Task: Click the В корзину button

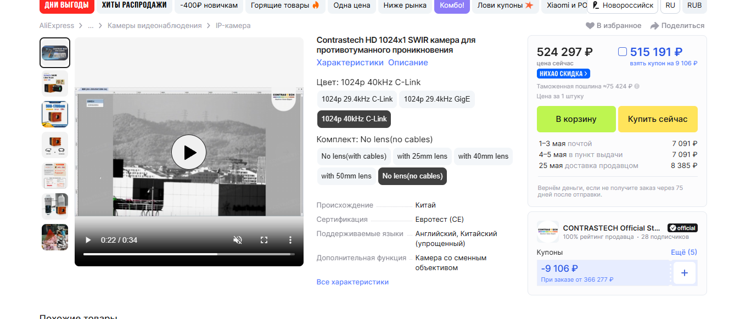Action: (x=576, y=119)
